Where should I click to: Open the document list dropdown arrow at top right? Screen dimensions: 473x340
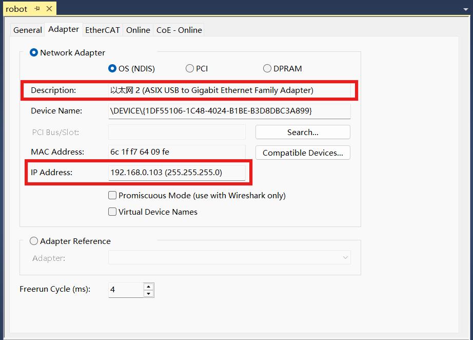click(466, 9)
